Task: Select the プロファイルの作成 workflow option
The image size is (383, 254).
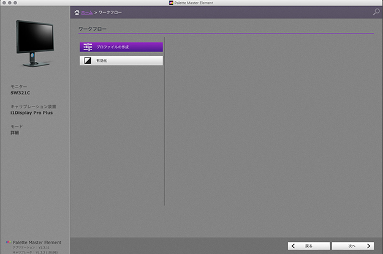Action: coord(121,47)
